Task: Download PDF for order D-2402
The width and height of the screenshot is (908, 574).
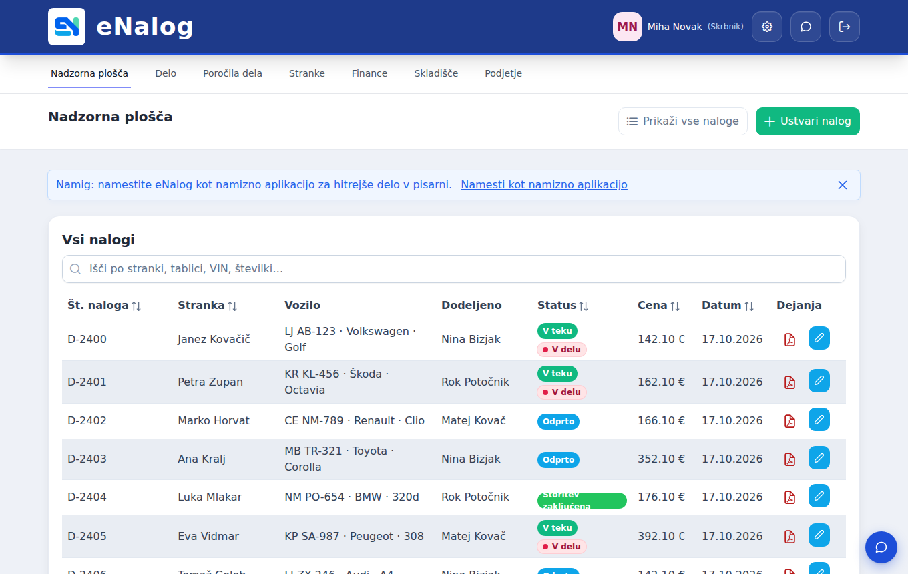Action: tap(790, 421)
